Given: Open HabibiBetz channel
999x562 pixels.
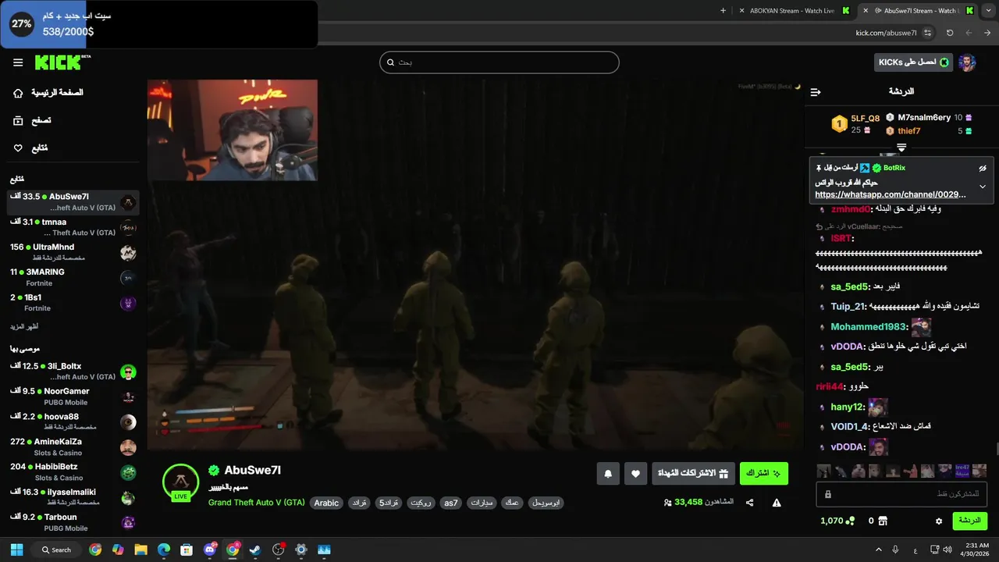Looking at the screenshot, I should point(73,471).
